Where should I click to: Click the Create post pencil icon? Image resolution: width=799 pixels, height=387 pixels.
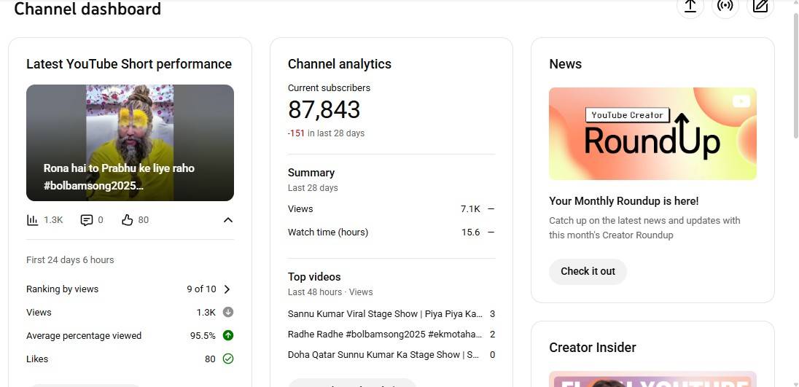click(x=760, y=7)
